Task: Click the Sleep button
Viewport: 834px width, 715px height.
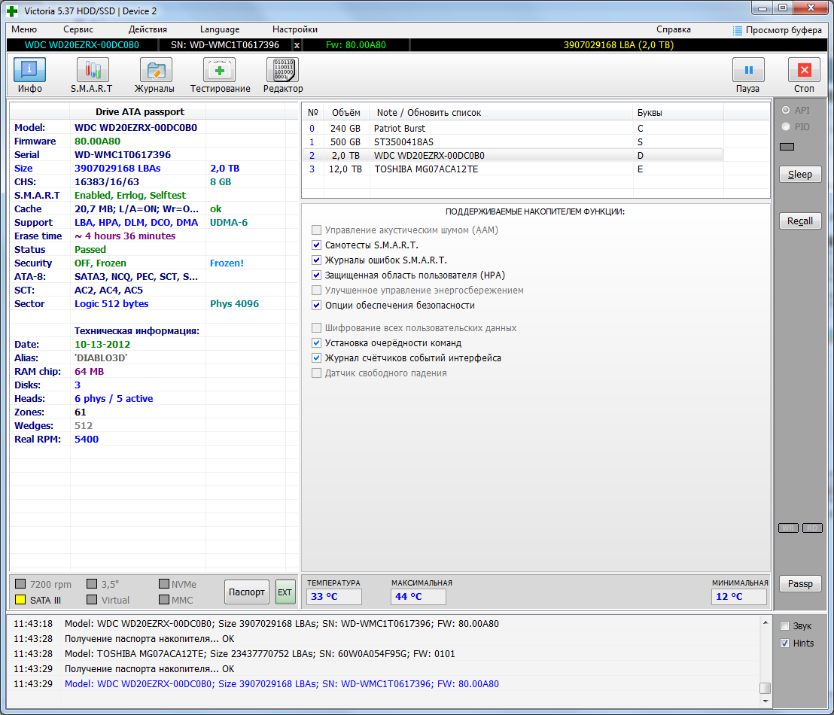Action: pyautogui.click(x=800, y=175)
